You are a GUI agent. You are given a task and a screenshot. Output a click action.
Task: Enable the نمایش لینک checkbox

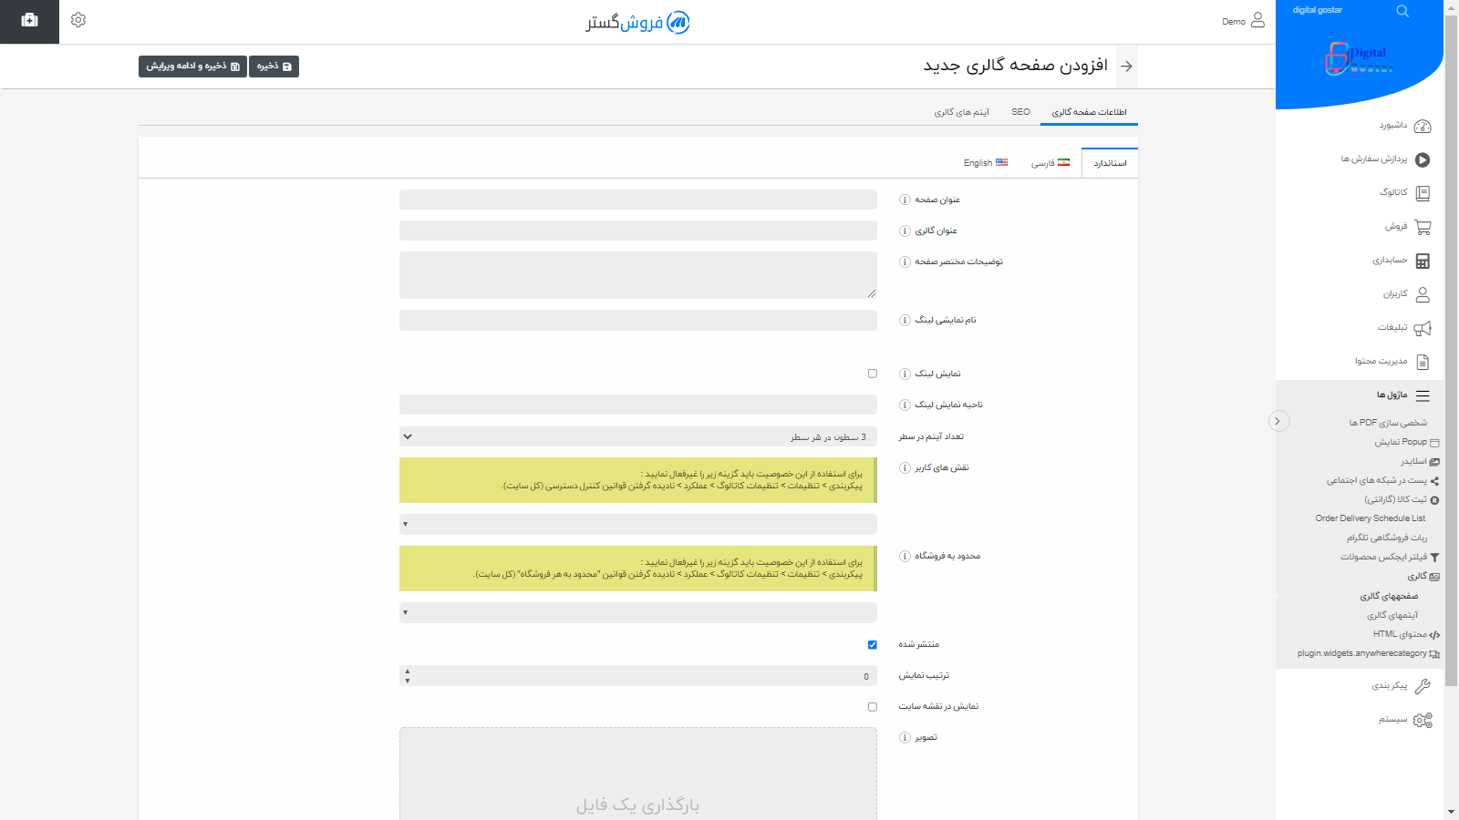click(x=873, y=374)
